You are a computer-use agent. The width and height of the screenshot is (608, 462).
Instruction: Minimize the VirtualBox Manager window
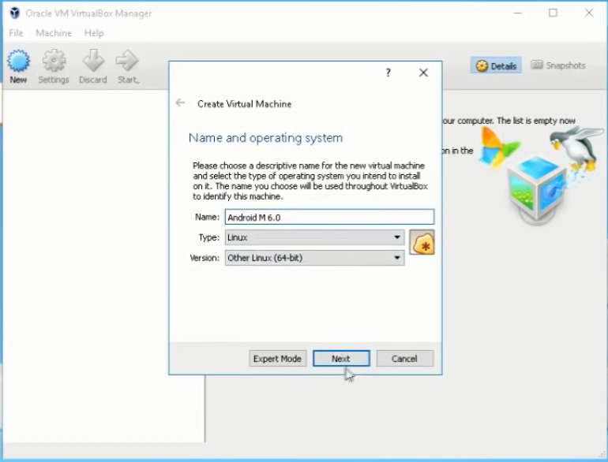(518, 13)
